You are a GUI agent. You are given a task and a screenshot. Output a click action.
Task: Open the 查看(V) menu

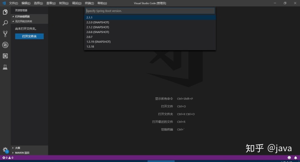click(51, 3)
